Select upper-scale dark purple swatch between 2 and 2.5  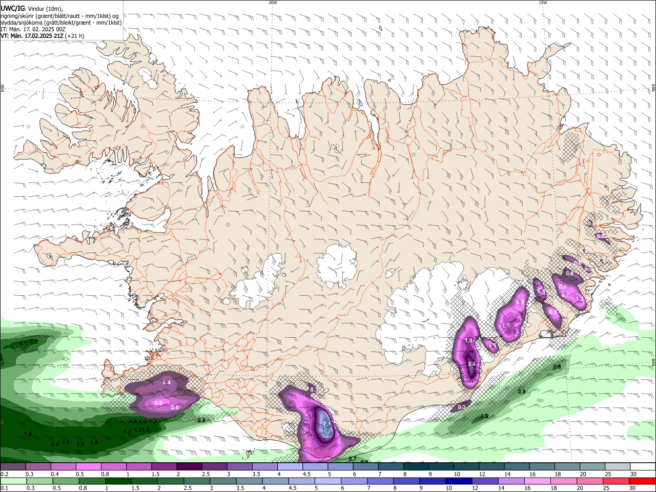(190, 466)
